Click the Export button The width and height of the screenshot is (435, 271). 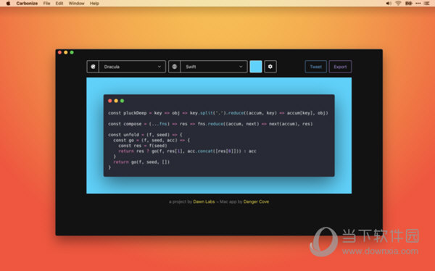pyautogui.click(x=340, y=67)
